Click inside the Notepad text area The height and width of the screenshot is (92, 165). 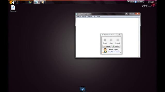(x=107, y=38)
